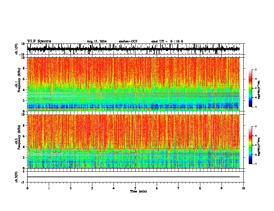The width and height of the screenshot is (274, 211).
Task: Click time axis tick label '0'
Action: 27,188
